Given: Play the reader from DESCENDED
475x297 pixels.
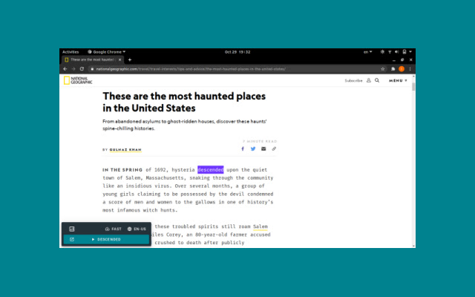Looking at the screenshot, I should (106, 239).
